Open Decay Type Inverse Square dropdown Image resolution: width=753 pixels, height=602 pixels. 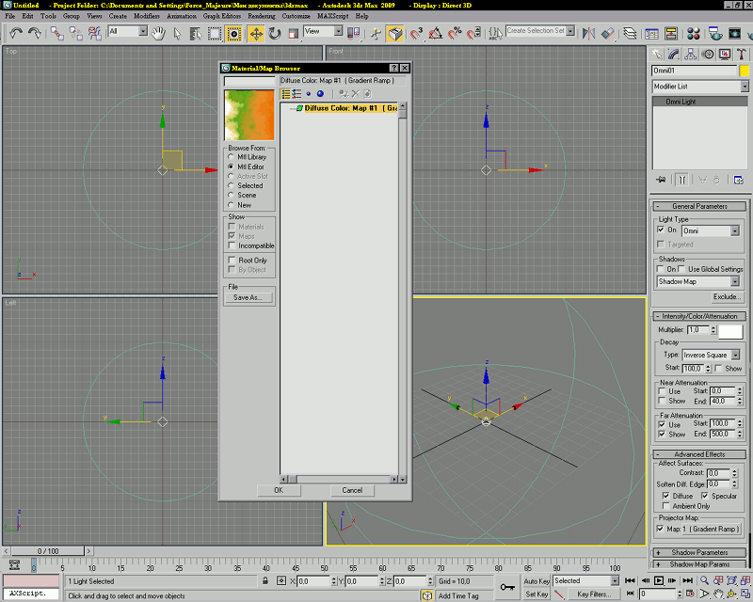point(735,355)
